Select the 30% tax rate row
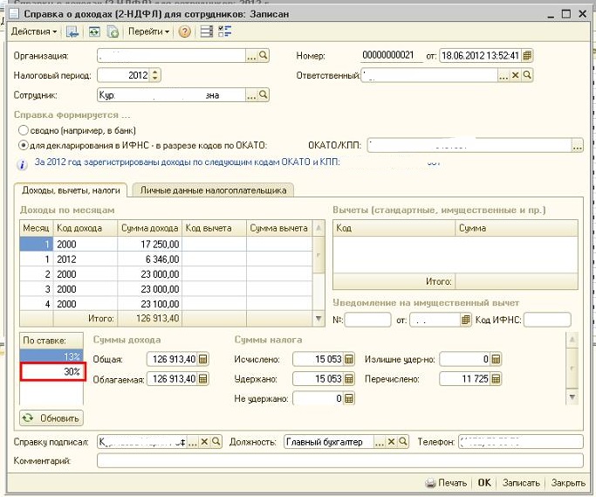 pos(53,372)
